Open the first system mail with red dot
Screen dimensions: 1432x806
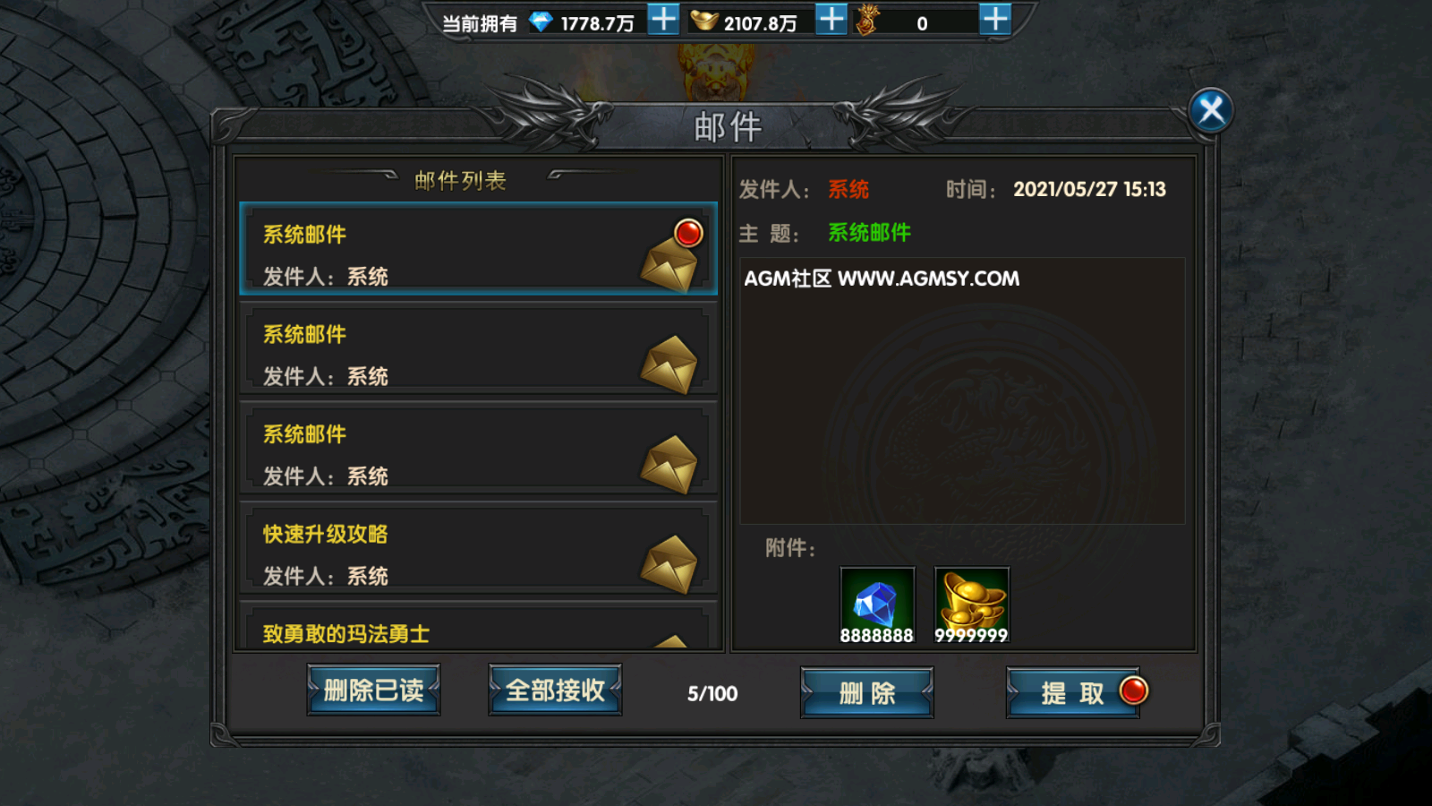pos(479,249)
